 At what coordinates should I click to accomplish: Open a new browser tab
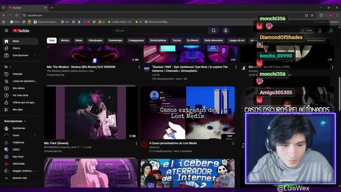point(52,8)
